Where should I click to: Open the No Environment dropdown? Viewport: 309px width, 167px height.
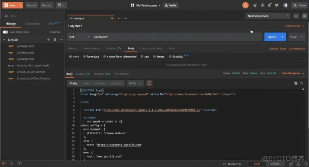tap(268, 16)
